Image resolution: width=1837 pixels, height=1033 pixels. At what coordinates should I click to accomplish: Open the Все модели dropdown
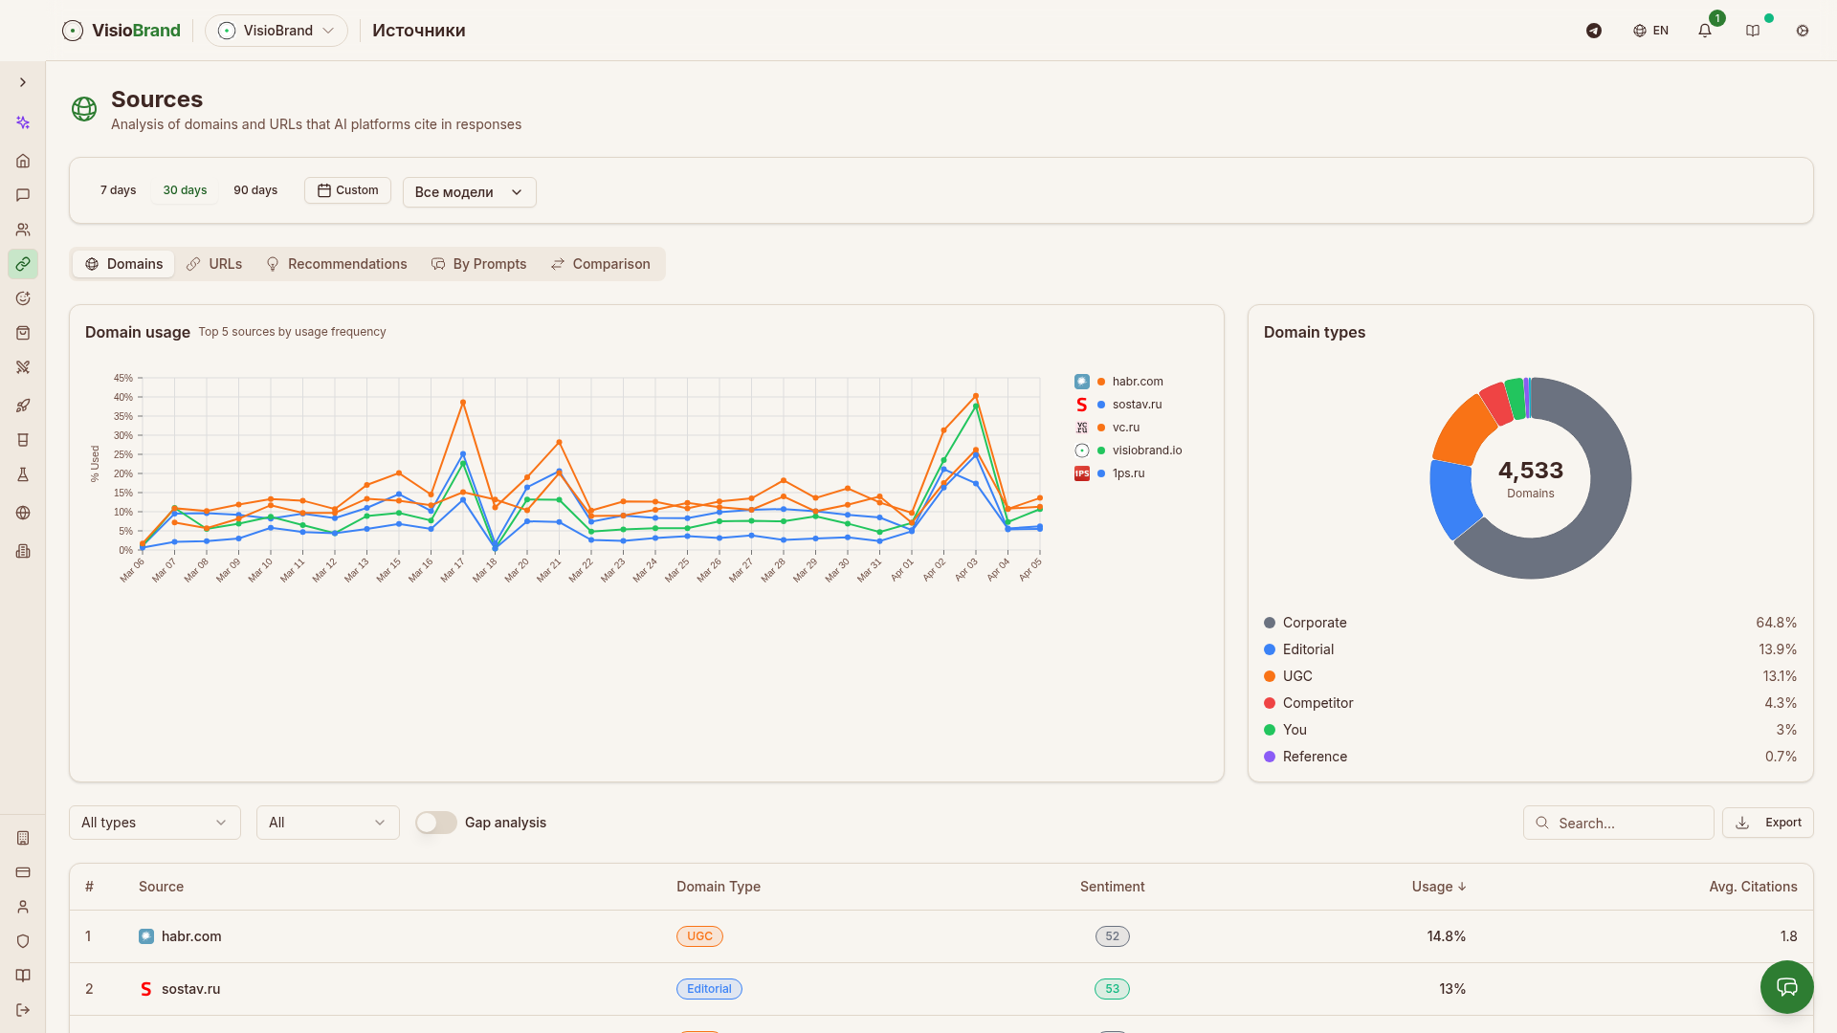point(469,192)
